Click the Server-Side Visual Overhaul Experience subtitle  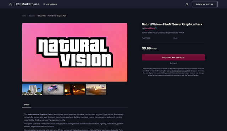[x=163, y=33]
